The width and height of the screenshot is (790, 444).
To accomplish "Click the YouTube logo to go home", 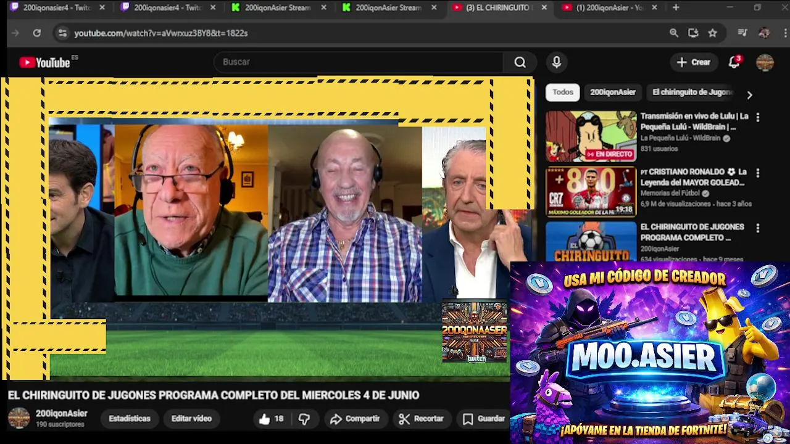I will coord(44,62).
